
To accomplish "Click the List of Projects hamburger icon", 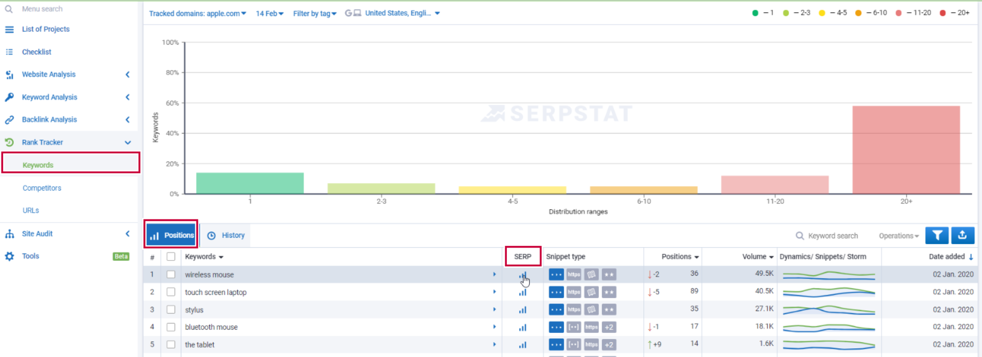I will click(9, 29).
